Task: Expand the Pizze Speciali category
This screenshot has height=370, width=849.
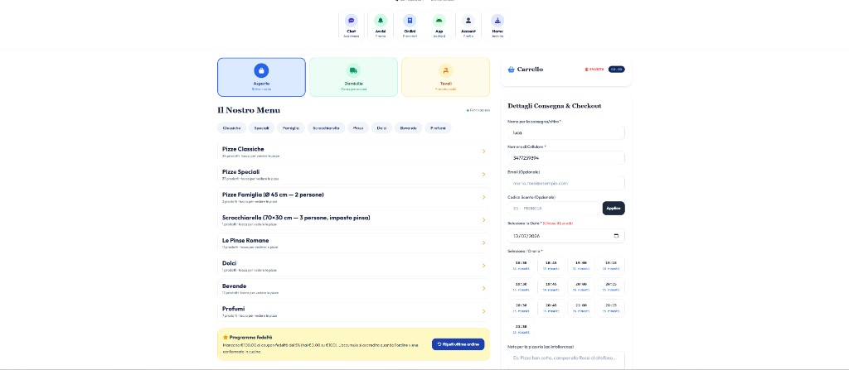Action: [353, 174]
